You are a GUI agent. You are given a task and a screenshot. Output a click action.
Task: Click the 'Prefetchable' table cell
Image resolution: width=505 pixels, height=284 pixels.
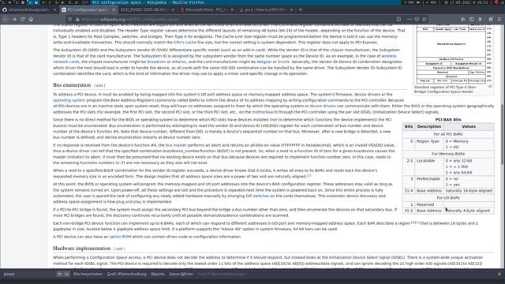429,181
